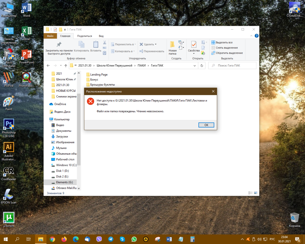
Task: Create a new folder with Новая папка
Action: click(172, 48)
